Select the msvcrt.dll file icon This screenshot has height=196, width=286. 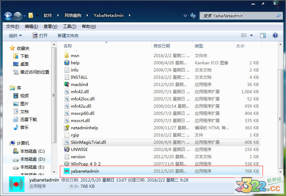point(67,121)
